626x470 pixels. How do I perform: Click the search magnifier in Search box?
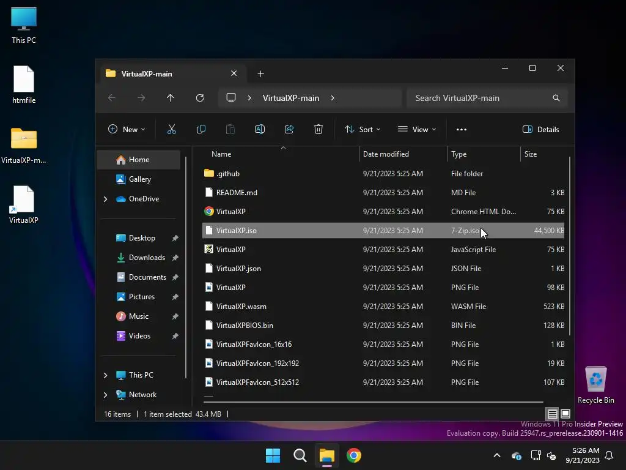(x=556, y=98)
